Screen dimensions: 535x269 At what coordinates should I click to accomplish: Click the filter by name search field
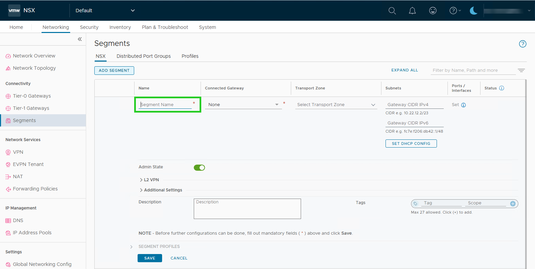473,70
